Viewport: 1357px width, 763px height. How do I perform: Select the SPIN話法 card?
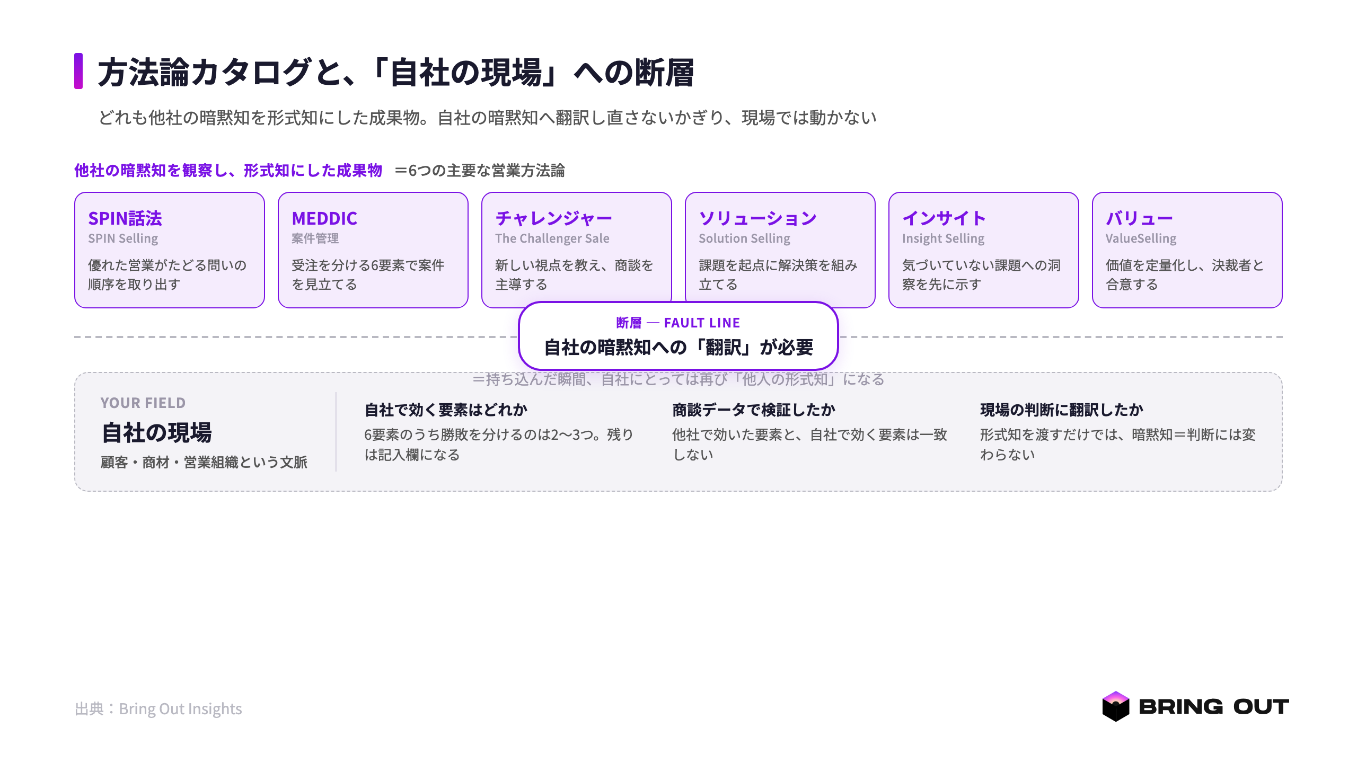170,250
